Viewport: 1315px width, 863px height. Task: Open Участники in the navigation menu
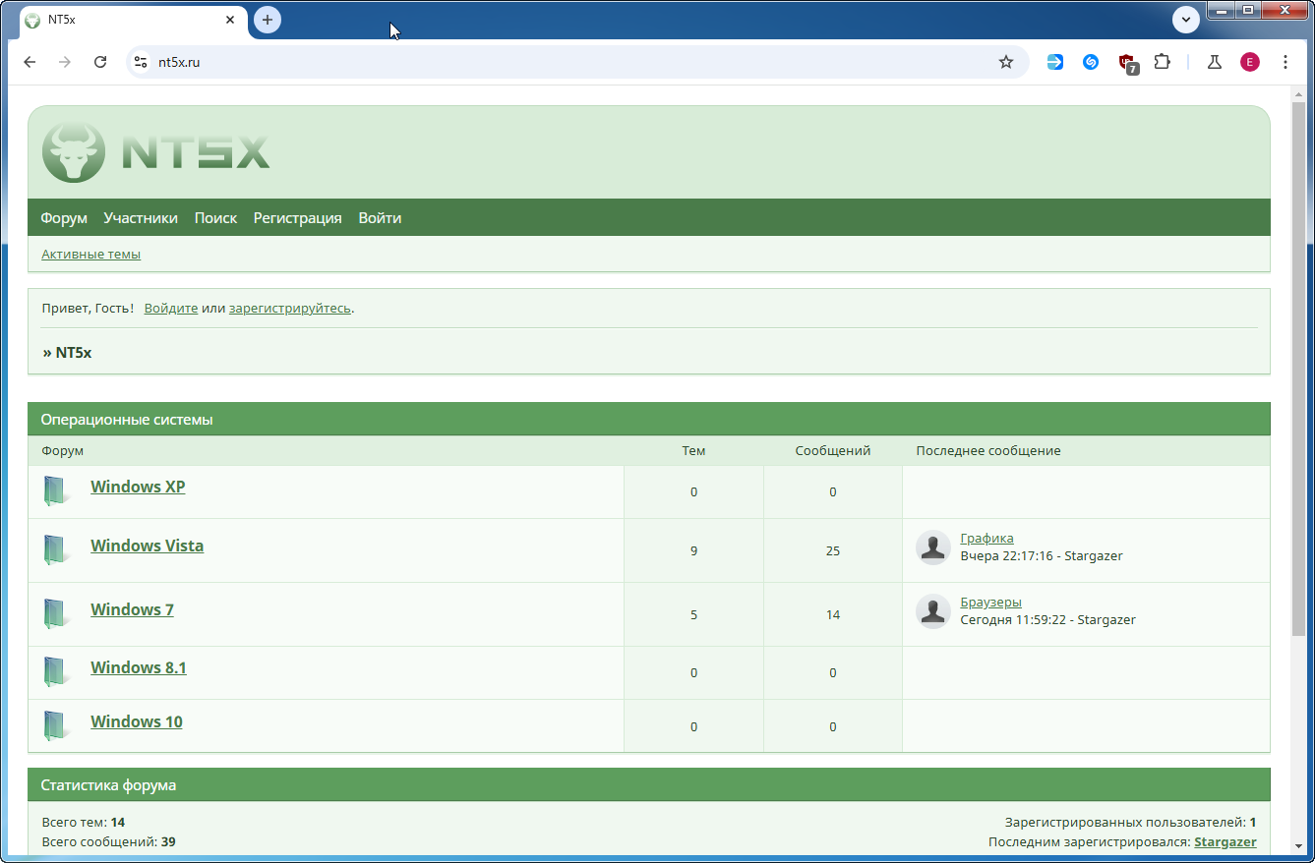tap(141, 218)
